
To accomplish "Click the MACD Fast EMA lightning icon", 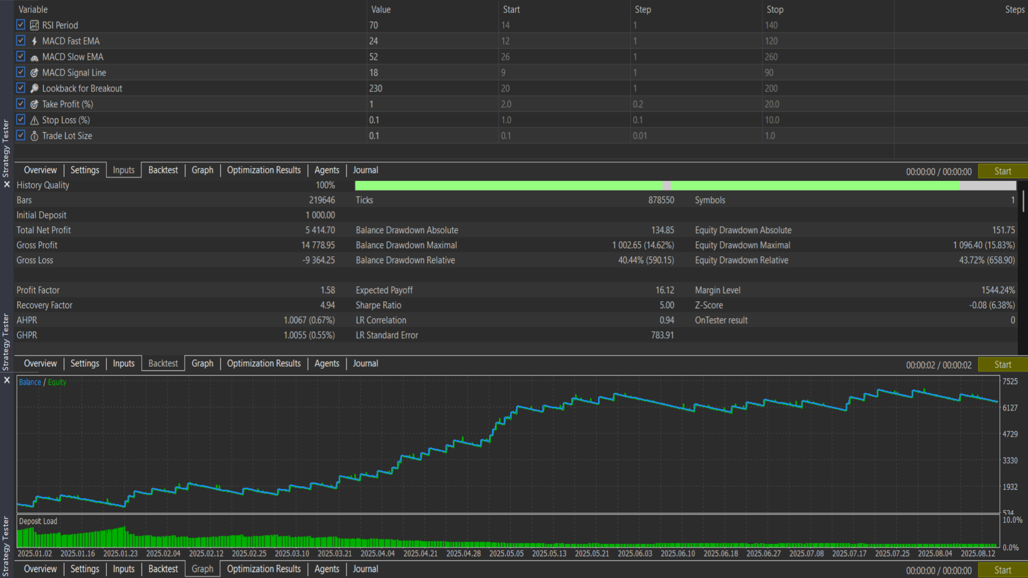I will click(x=34, y=41).
